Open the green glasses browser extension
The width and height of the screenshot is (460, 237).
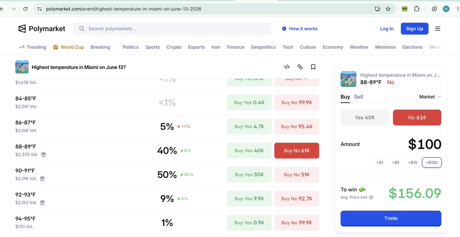[x=404, y=8]
